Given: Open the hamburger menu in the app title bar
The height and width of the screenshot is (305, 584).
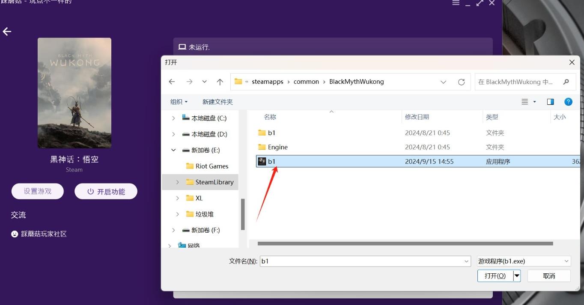Looking at the screenshot, I should point(456,3).
